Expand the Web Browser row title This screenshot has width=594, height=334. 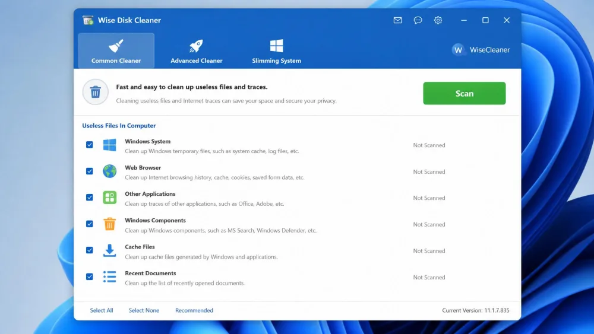pyautogui.click(x=143, y=167)
